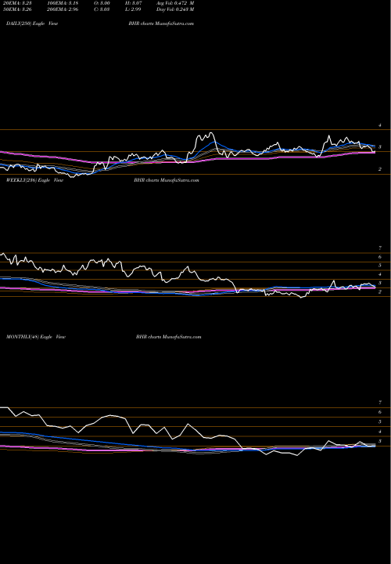Click axis label 7 on weekly chart
The width and height of the screenshot is (391, 564).
380,248
